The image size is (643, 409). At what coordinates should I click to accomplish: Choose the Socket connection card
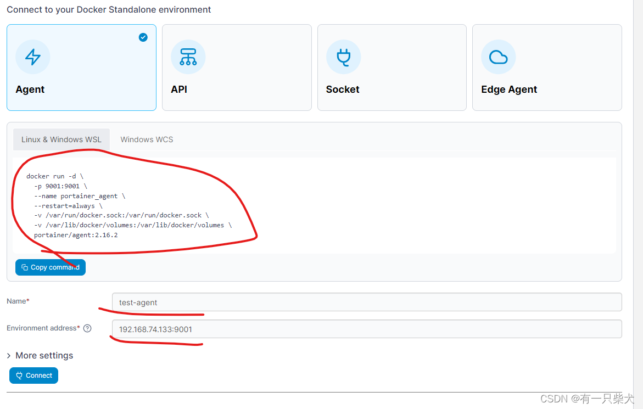click(392, 68)
